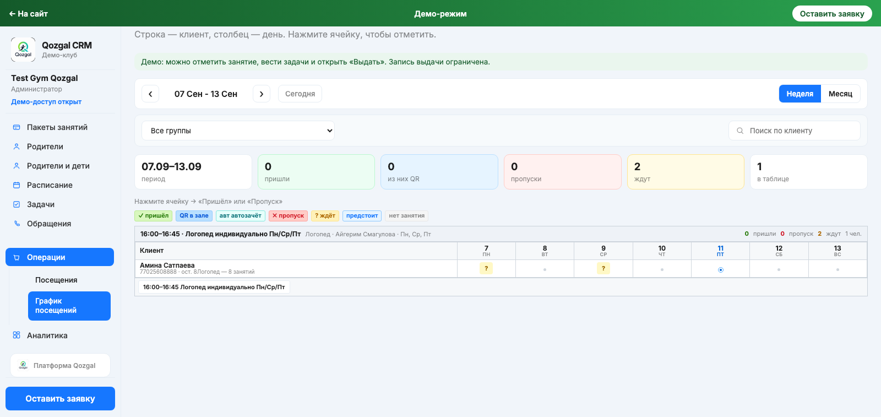
Task: Collapse the Операции section
Action: click(x=59, y=257)
